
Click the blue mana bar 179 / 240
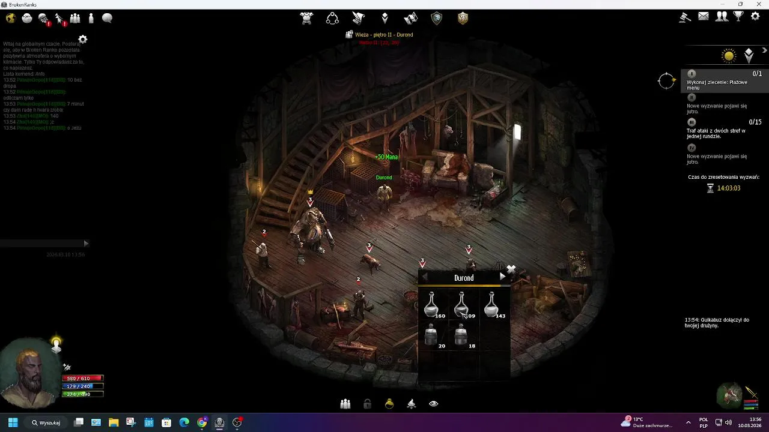(x=82, y=386)
